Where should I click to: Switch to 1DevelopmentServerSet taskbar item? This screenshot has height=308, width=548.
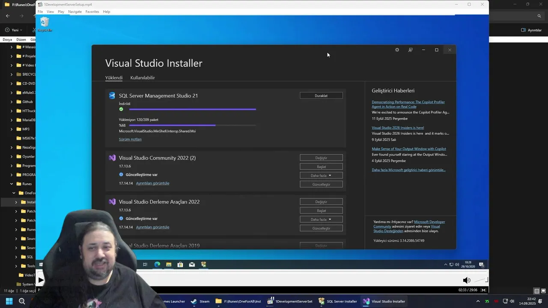click(290, 301)
